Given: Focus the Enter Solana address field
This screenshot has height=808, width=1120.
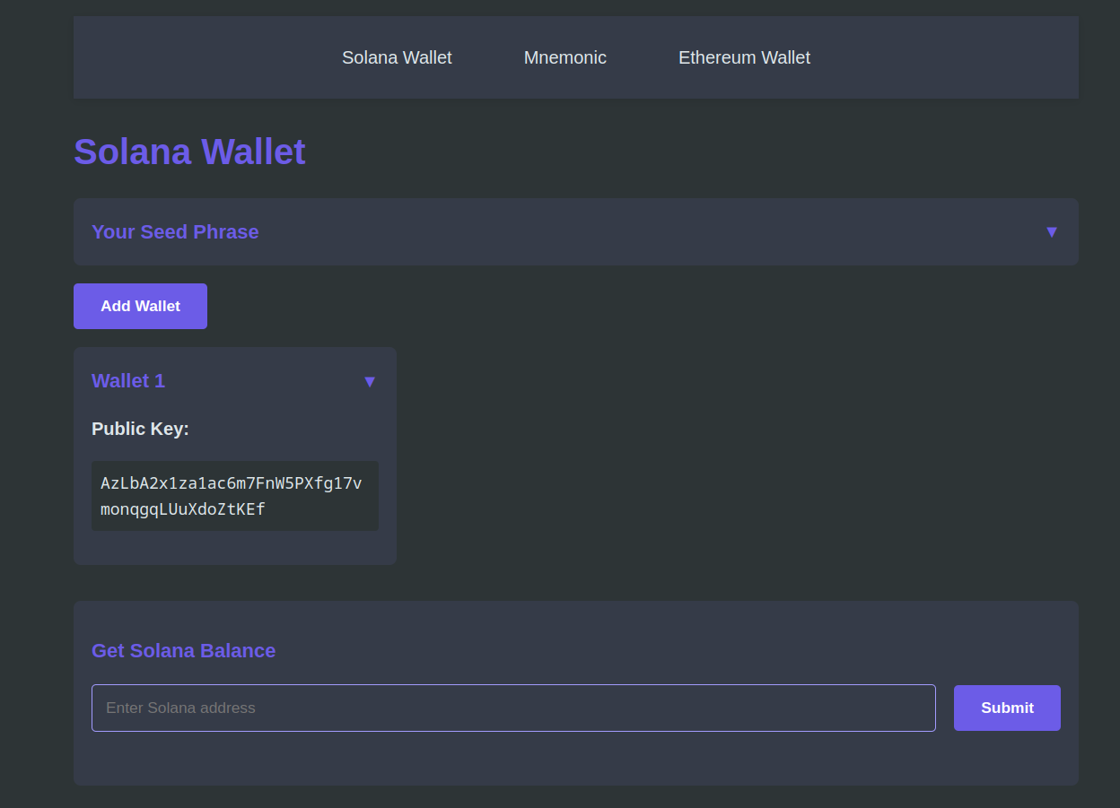Looking at the screenshot, I should pos(513,708).
